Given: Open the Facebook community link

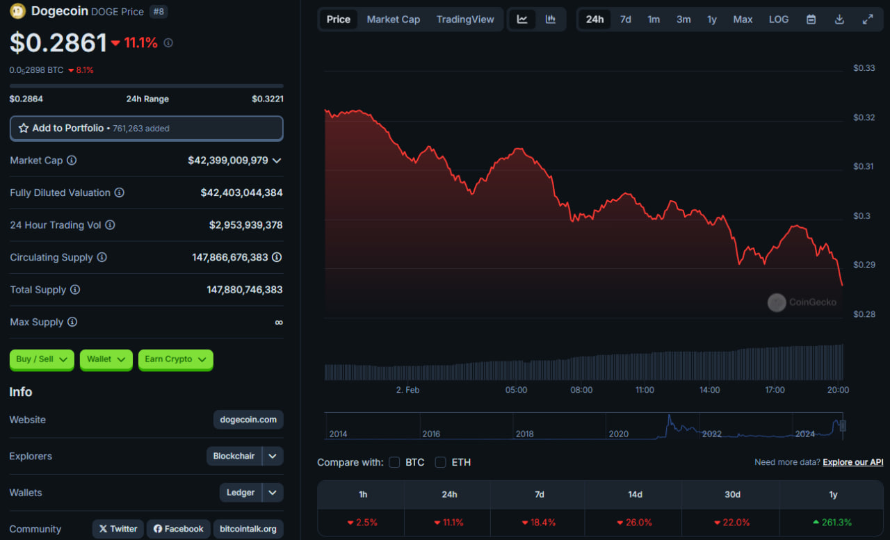Looking at the screenshot, I should [178, 529].
